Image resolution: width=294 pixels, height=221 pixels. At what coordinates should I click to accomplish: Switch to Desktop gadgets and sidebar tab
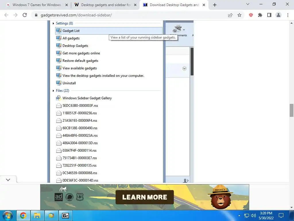[x=106, y=5]
